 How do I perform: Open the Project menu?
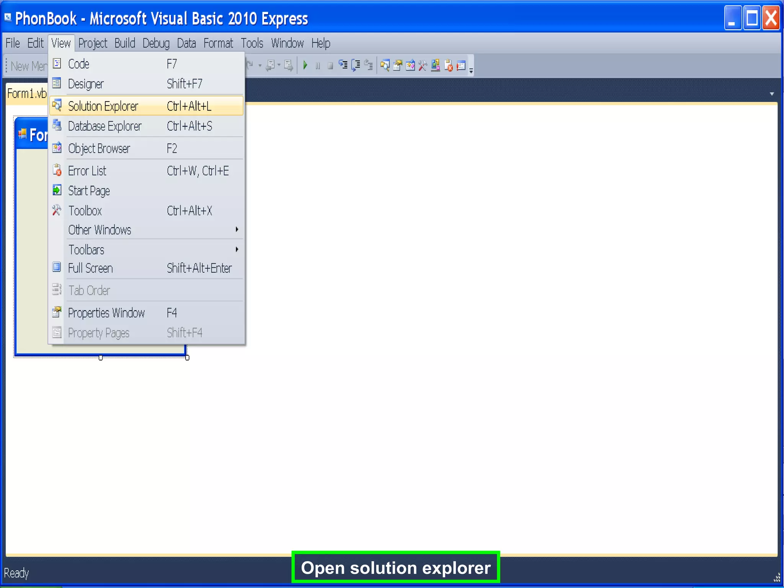(x=93, y=43)
